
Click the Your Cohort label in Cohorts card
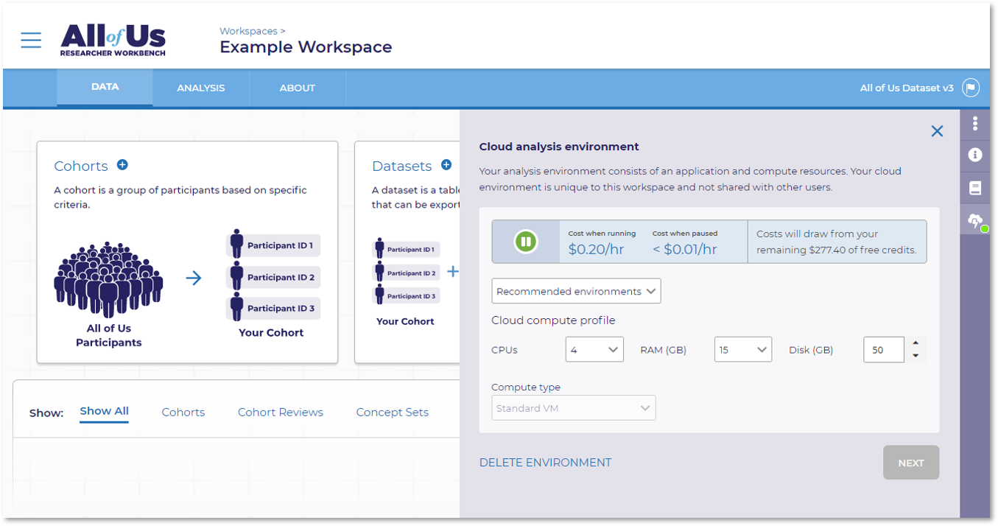click(271, 332)
